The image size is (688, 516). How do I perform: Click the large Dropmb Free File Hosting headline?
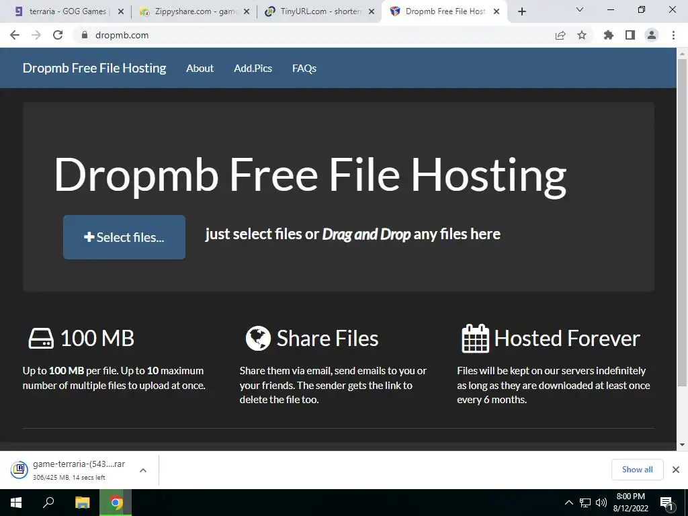coord(310,175)
